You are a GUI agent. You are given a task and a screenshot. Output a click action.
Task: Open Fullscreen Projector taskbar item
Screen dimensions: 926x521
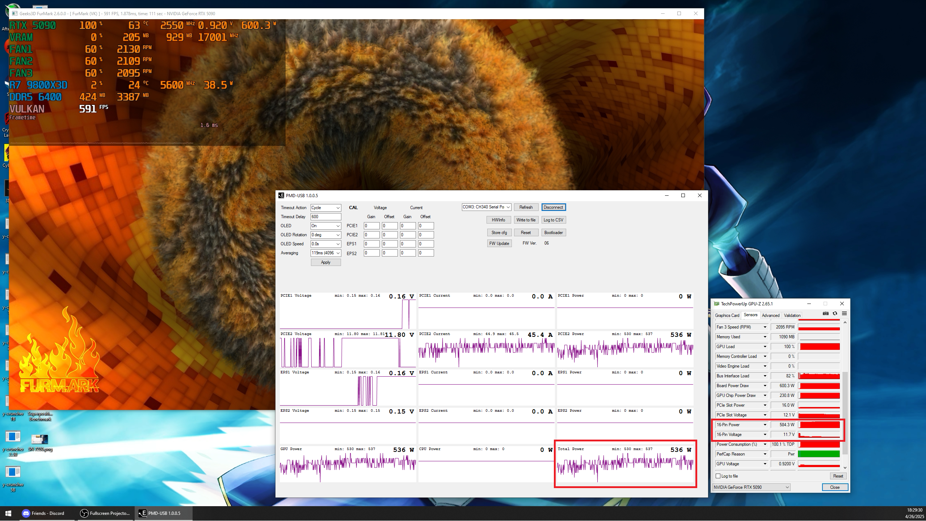[x=105, y=513]
